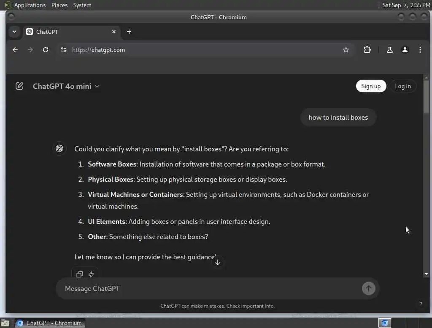The width and height of the screenshot is (432, 328).
Task: Go back with the browser back arrow
Action: point(15,50)
